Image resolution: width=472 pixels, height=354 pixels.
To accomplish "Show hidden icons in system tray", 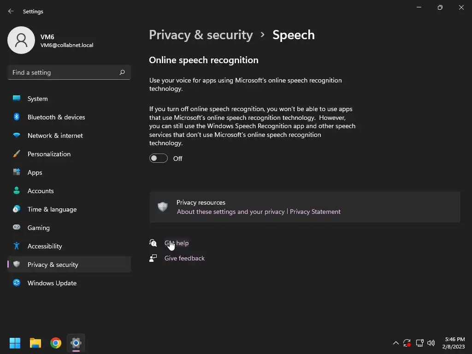I will click(395, 343).
